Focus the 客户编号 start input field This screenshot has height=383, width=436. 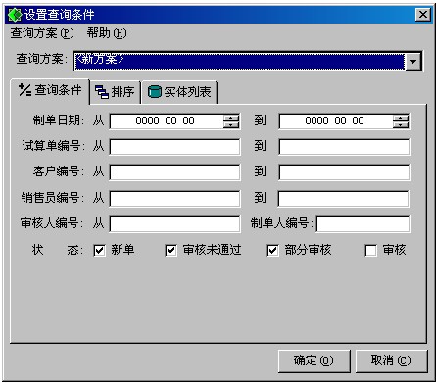pyautogui.click(x=174, y=172)
